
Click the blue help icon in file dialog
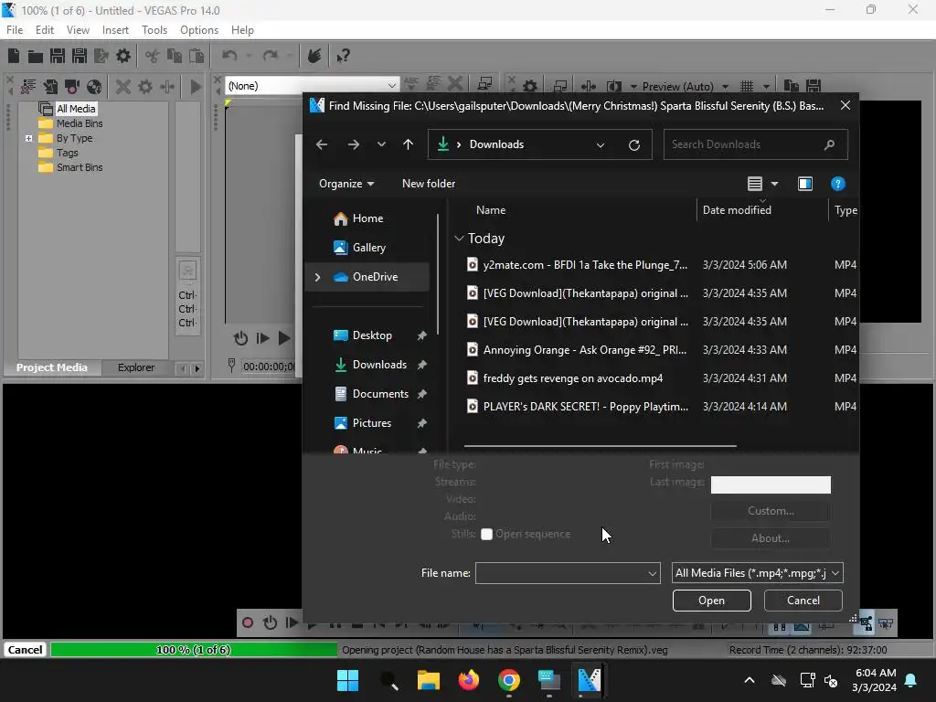point(837,184)
